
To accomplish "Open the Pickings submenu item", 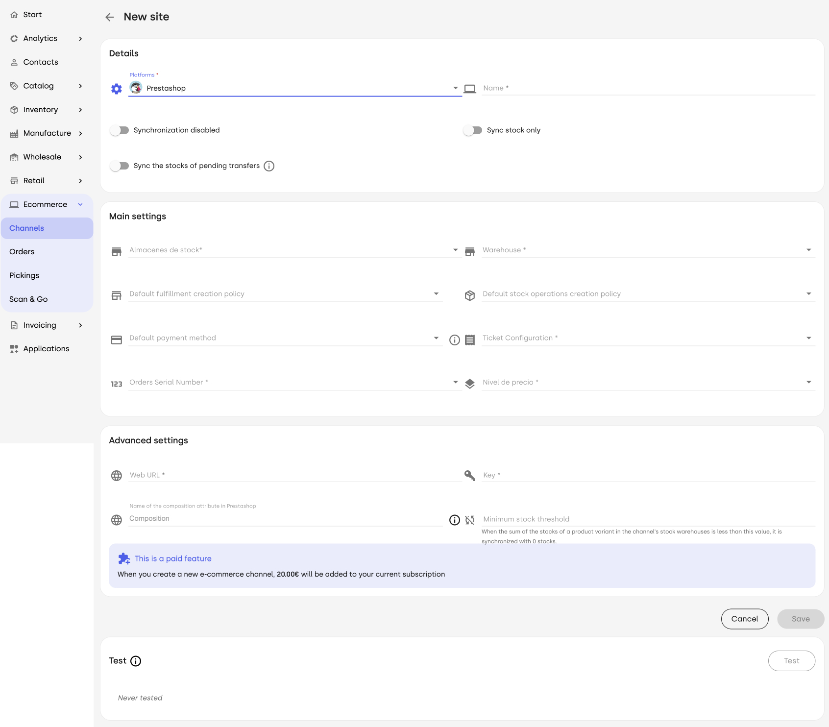I will coord(47,275).
